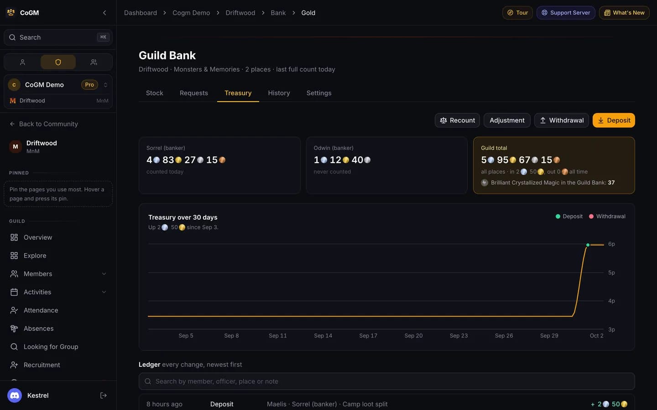This screenshot has width=657, height=410.
Task: Switch to the Requests tab
Action: (194, 93)
